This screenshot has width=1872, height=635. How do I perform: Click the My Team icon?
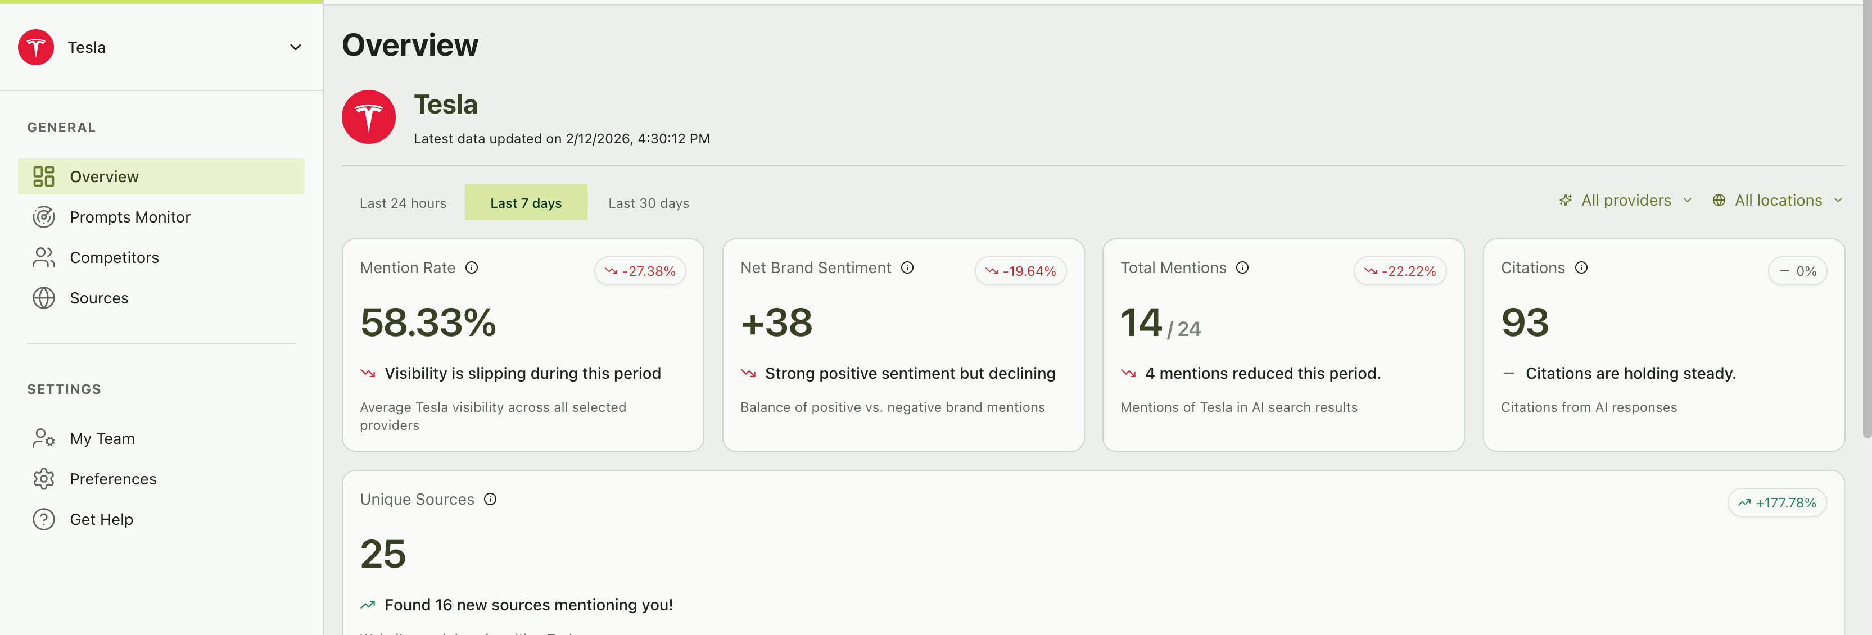coord(44,438)
